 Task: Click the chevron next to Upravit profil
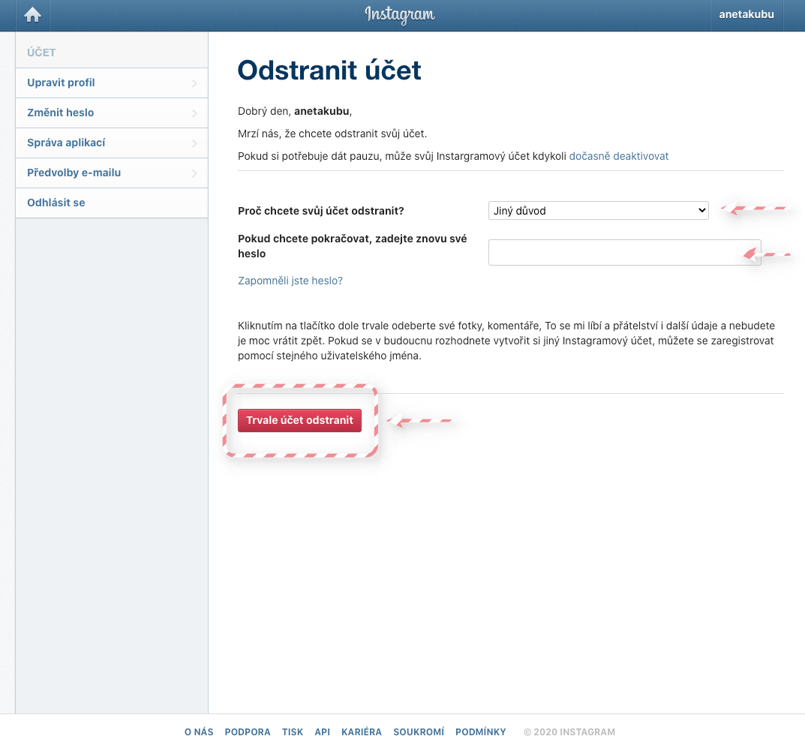[x=194, y=83]
